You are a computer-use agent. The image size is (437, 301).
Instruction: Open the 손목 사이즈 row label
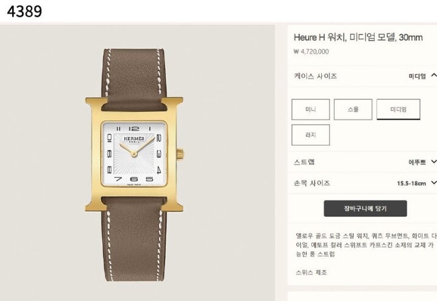(312, 183)
